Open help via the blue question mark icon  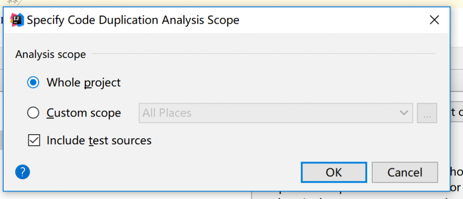pos(22,172)
